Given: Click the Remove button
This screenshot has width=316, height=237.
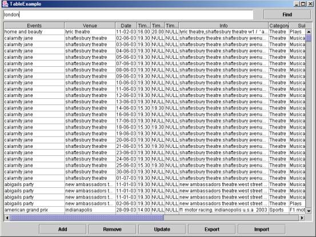Looking at the screenshot, I should [112, 229].
